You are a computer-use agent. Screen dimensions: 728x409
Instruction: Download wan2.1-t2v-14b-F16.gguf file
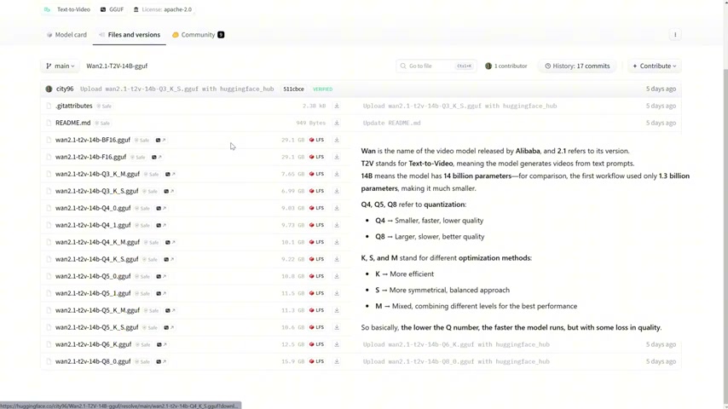tap(337, 157)
